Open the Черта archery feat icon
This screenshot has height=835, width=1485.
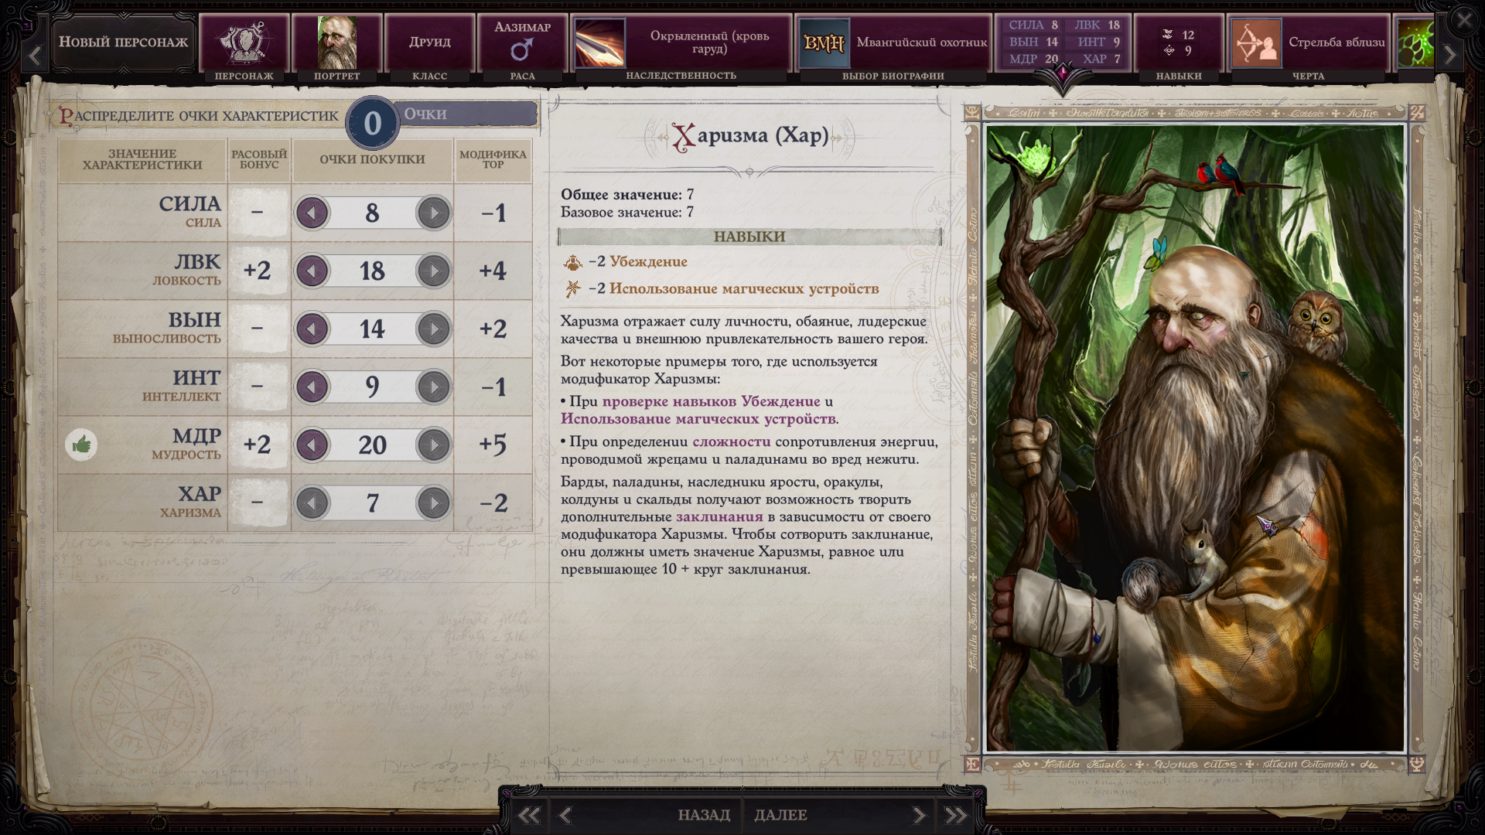coord(1256,43)
